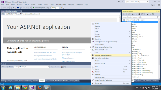Select bootstrap.min.css in Solution Explorer
Viewport: 161px width, 90px height.
coord(138,37)
